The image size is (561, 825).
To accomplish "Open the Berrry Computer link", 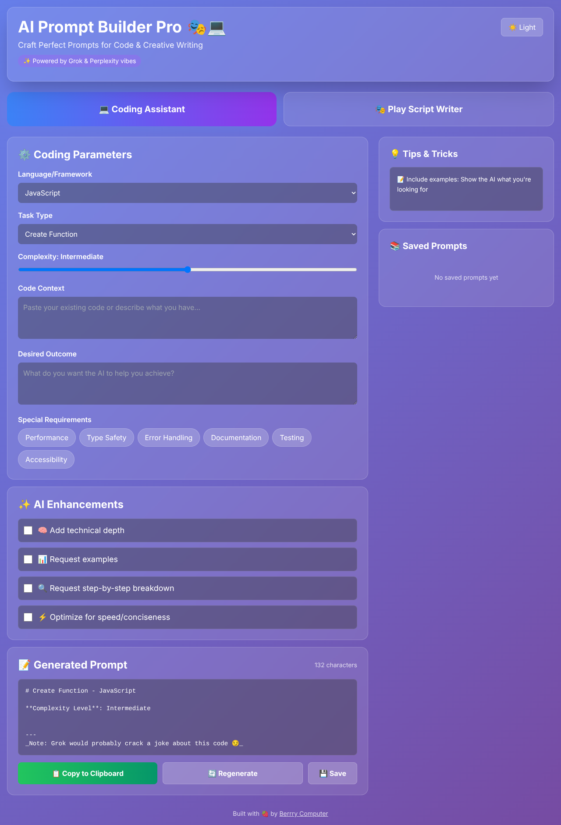I will pos(303,814).
